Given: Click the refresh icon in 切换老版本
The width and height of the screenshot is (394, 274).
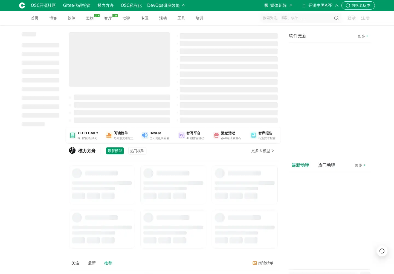Looking at the screenshot, I should (x=348, y=5).
